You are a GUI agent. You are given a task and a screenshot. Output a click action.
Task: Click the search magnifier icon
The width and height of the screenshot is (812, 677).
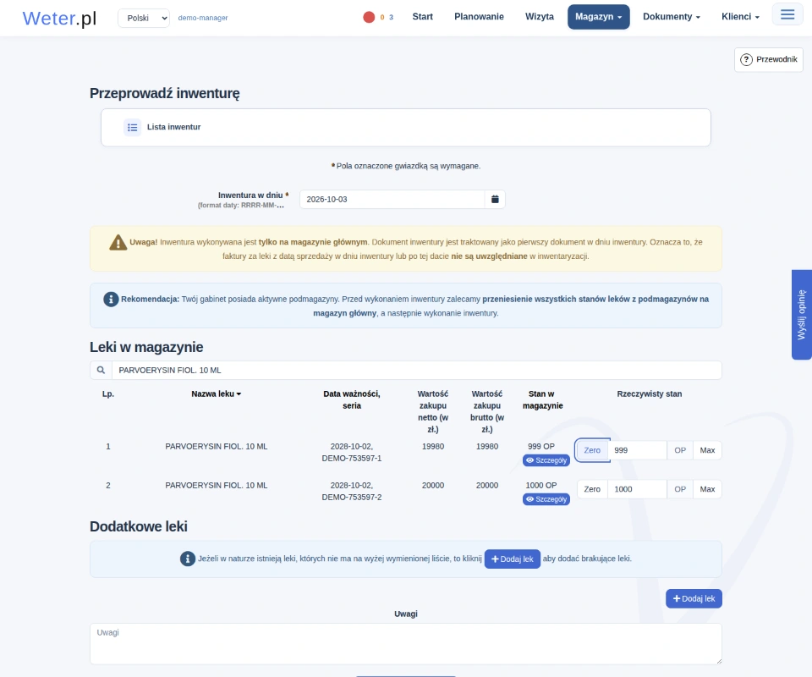(101, 371)
